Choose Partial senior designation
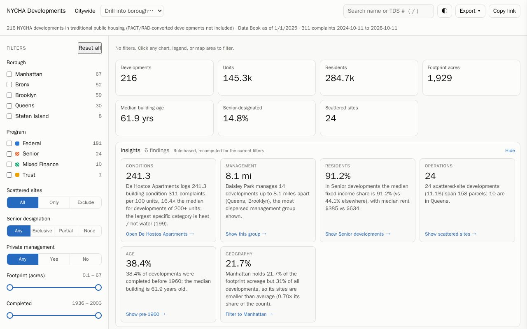This screenshot has height=329, width=527. coord(66,231)
